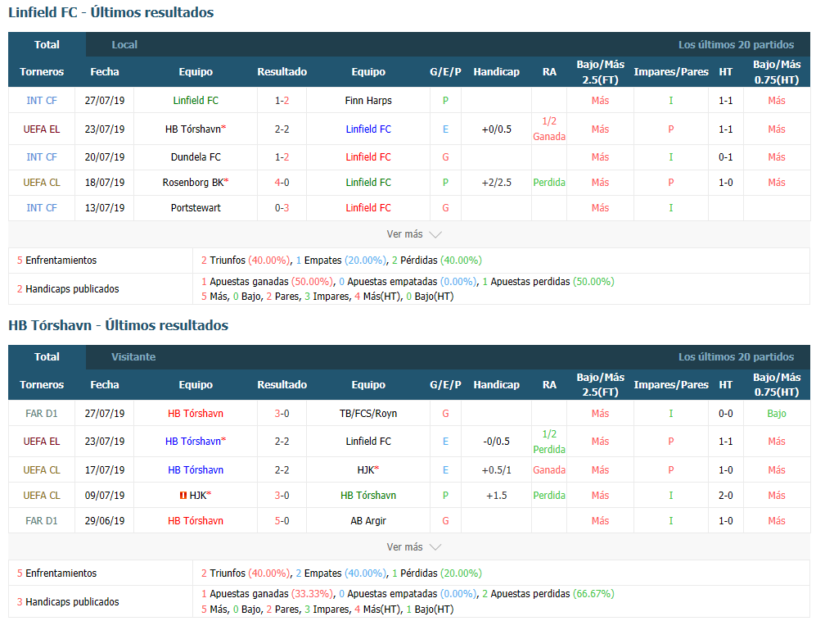Open the AB Argir team link
Image resolution: width=816 pixels, height=621 pixels.
368,521
